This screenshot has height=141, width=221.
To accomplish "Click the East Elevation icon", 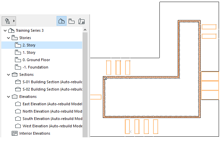I will [18, 104].
